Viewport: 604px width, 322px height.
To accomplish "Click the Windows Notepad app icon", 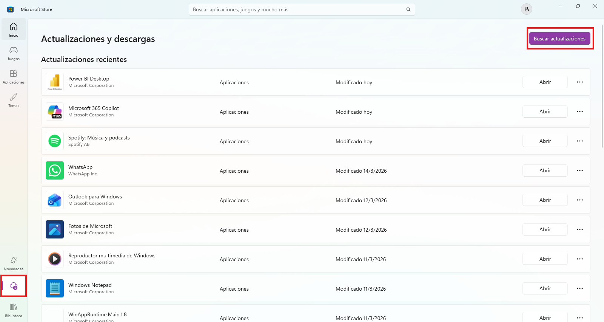I will point(55,288).
